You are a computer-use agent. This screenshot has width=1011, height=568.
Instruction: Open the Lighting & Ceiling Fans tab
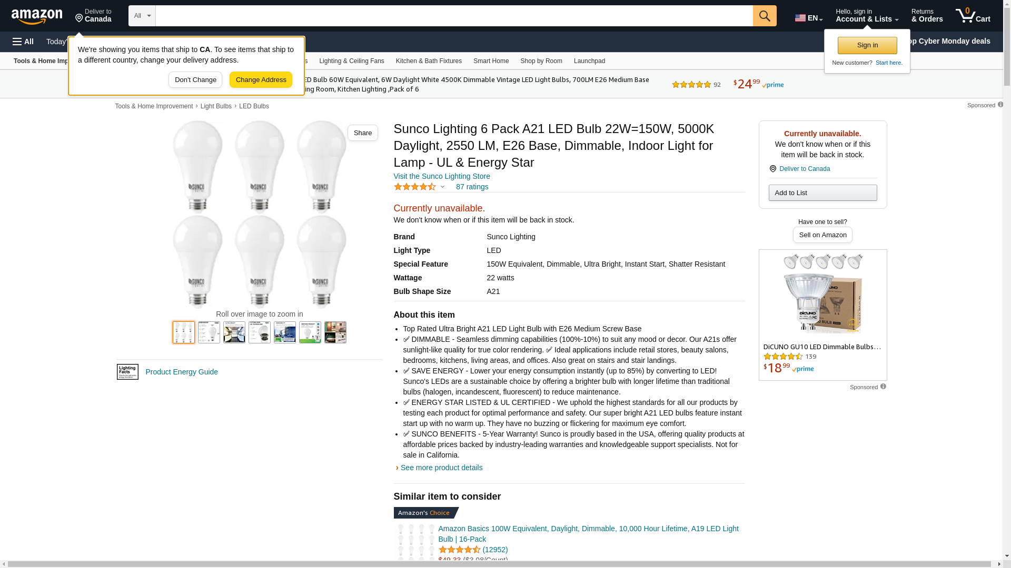point(351,61)
